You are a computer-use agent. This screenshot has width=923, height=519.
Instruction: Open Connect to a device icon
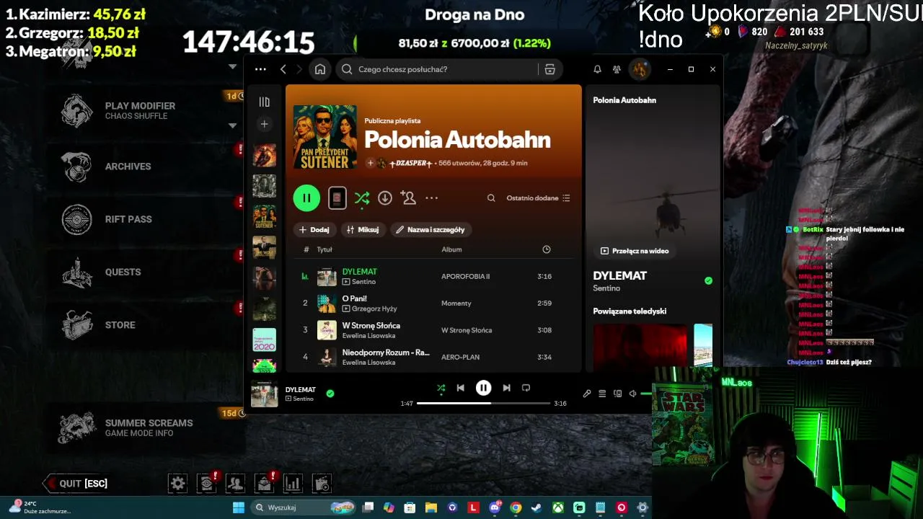pos(617,394)
